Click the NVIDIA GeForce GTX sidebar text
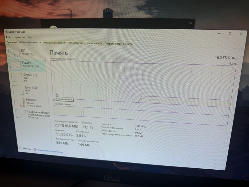This screenshot has height=187, width=249. point(39,115)
